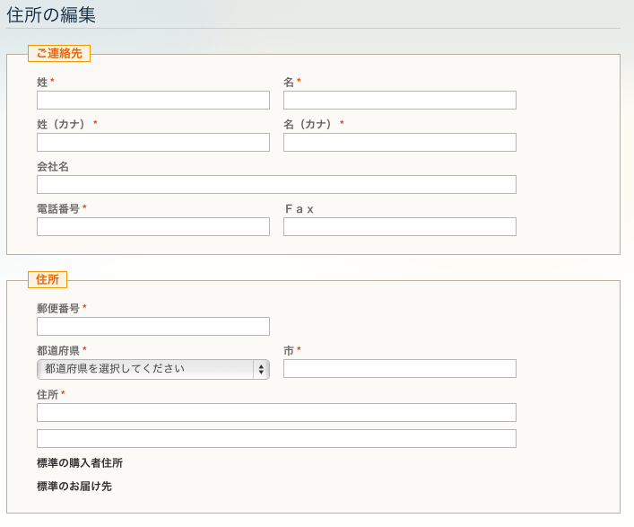Select the Fax input field

[x=399, y=226]
